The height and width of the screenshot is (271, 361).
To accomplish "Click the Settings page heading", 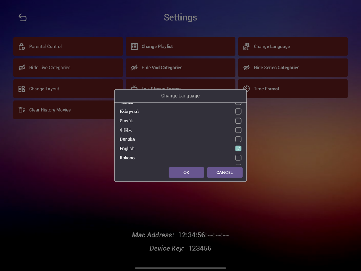I will pos(180,17).
